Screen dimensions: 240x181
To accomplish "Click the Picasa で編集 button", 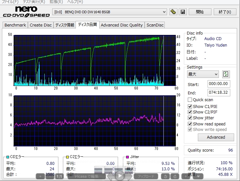I will coord(87,176).
